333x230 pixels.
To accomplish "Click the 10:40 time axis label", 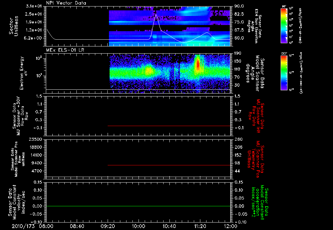I will (169, 226).
